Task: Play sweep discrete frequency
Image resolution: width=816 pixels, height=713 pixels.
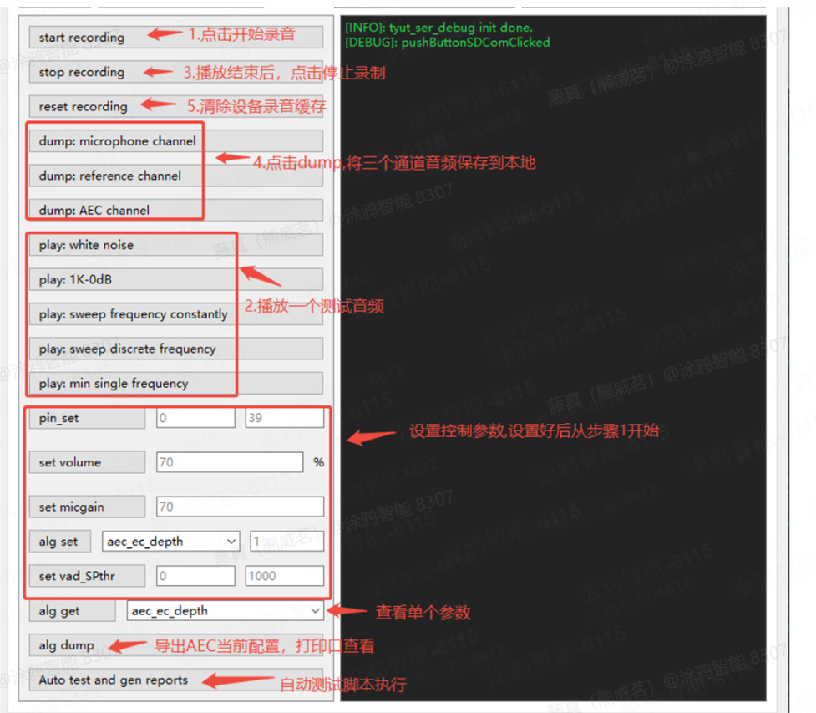Action: click(x=127, y=349)
